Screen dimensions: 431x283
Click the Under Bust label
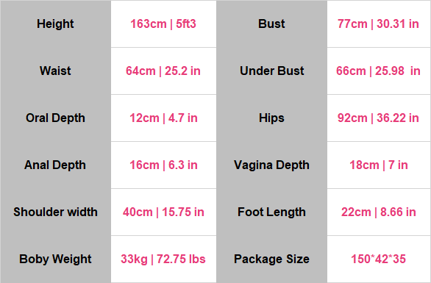pyautogui.click(x=272, y=71)
